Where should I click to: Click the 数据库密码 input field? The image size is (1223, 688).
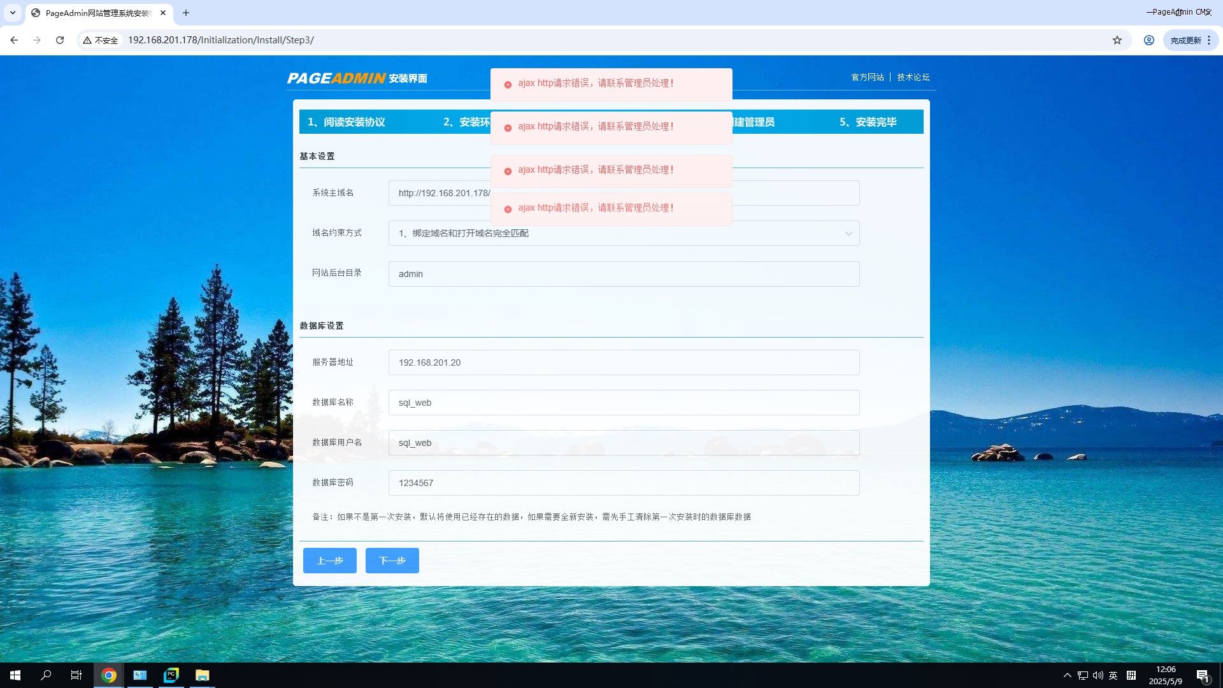624,483
